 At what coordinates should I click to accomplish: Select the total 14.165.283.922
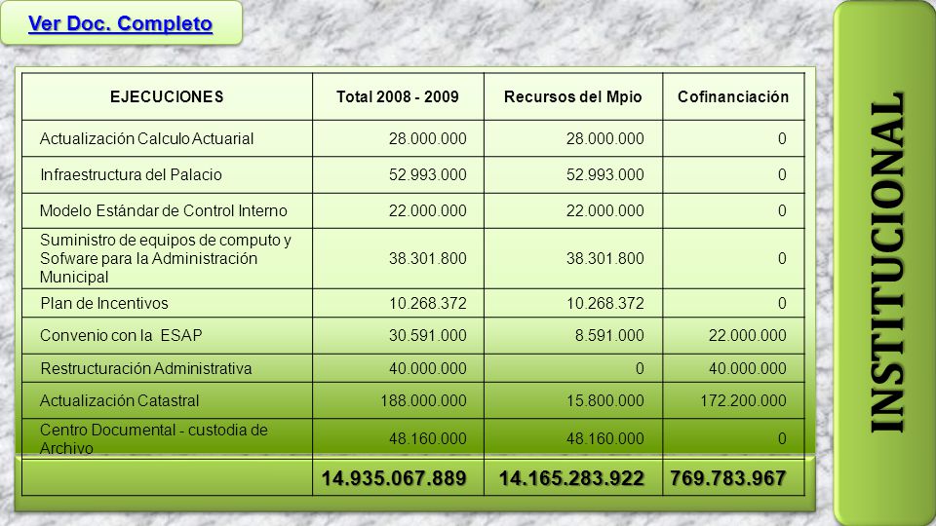572,478
